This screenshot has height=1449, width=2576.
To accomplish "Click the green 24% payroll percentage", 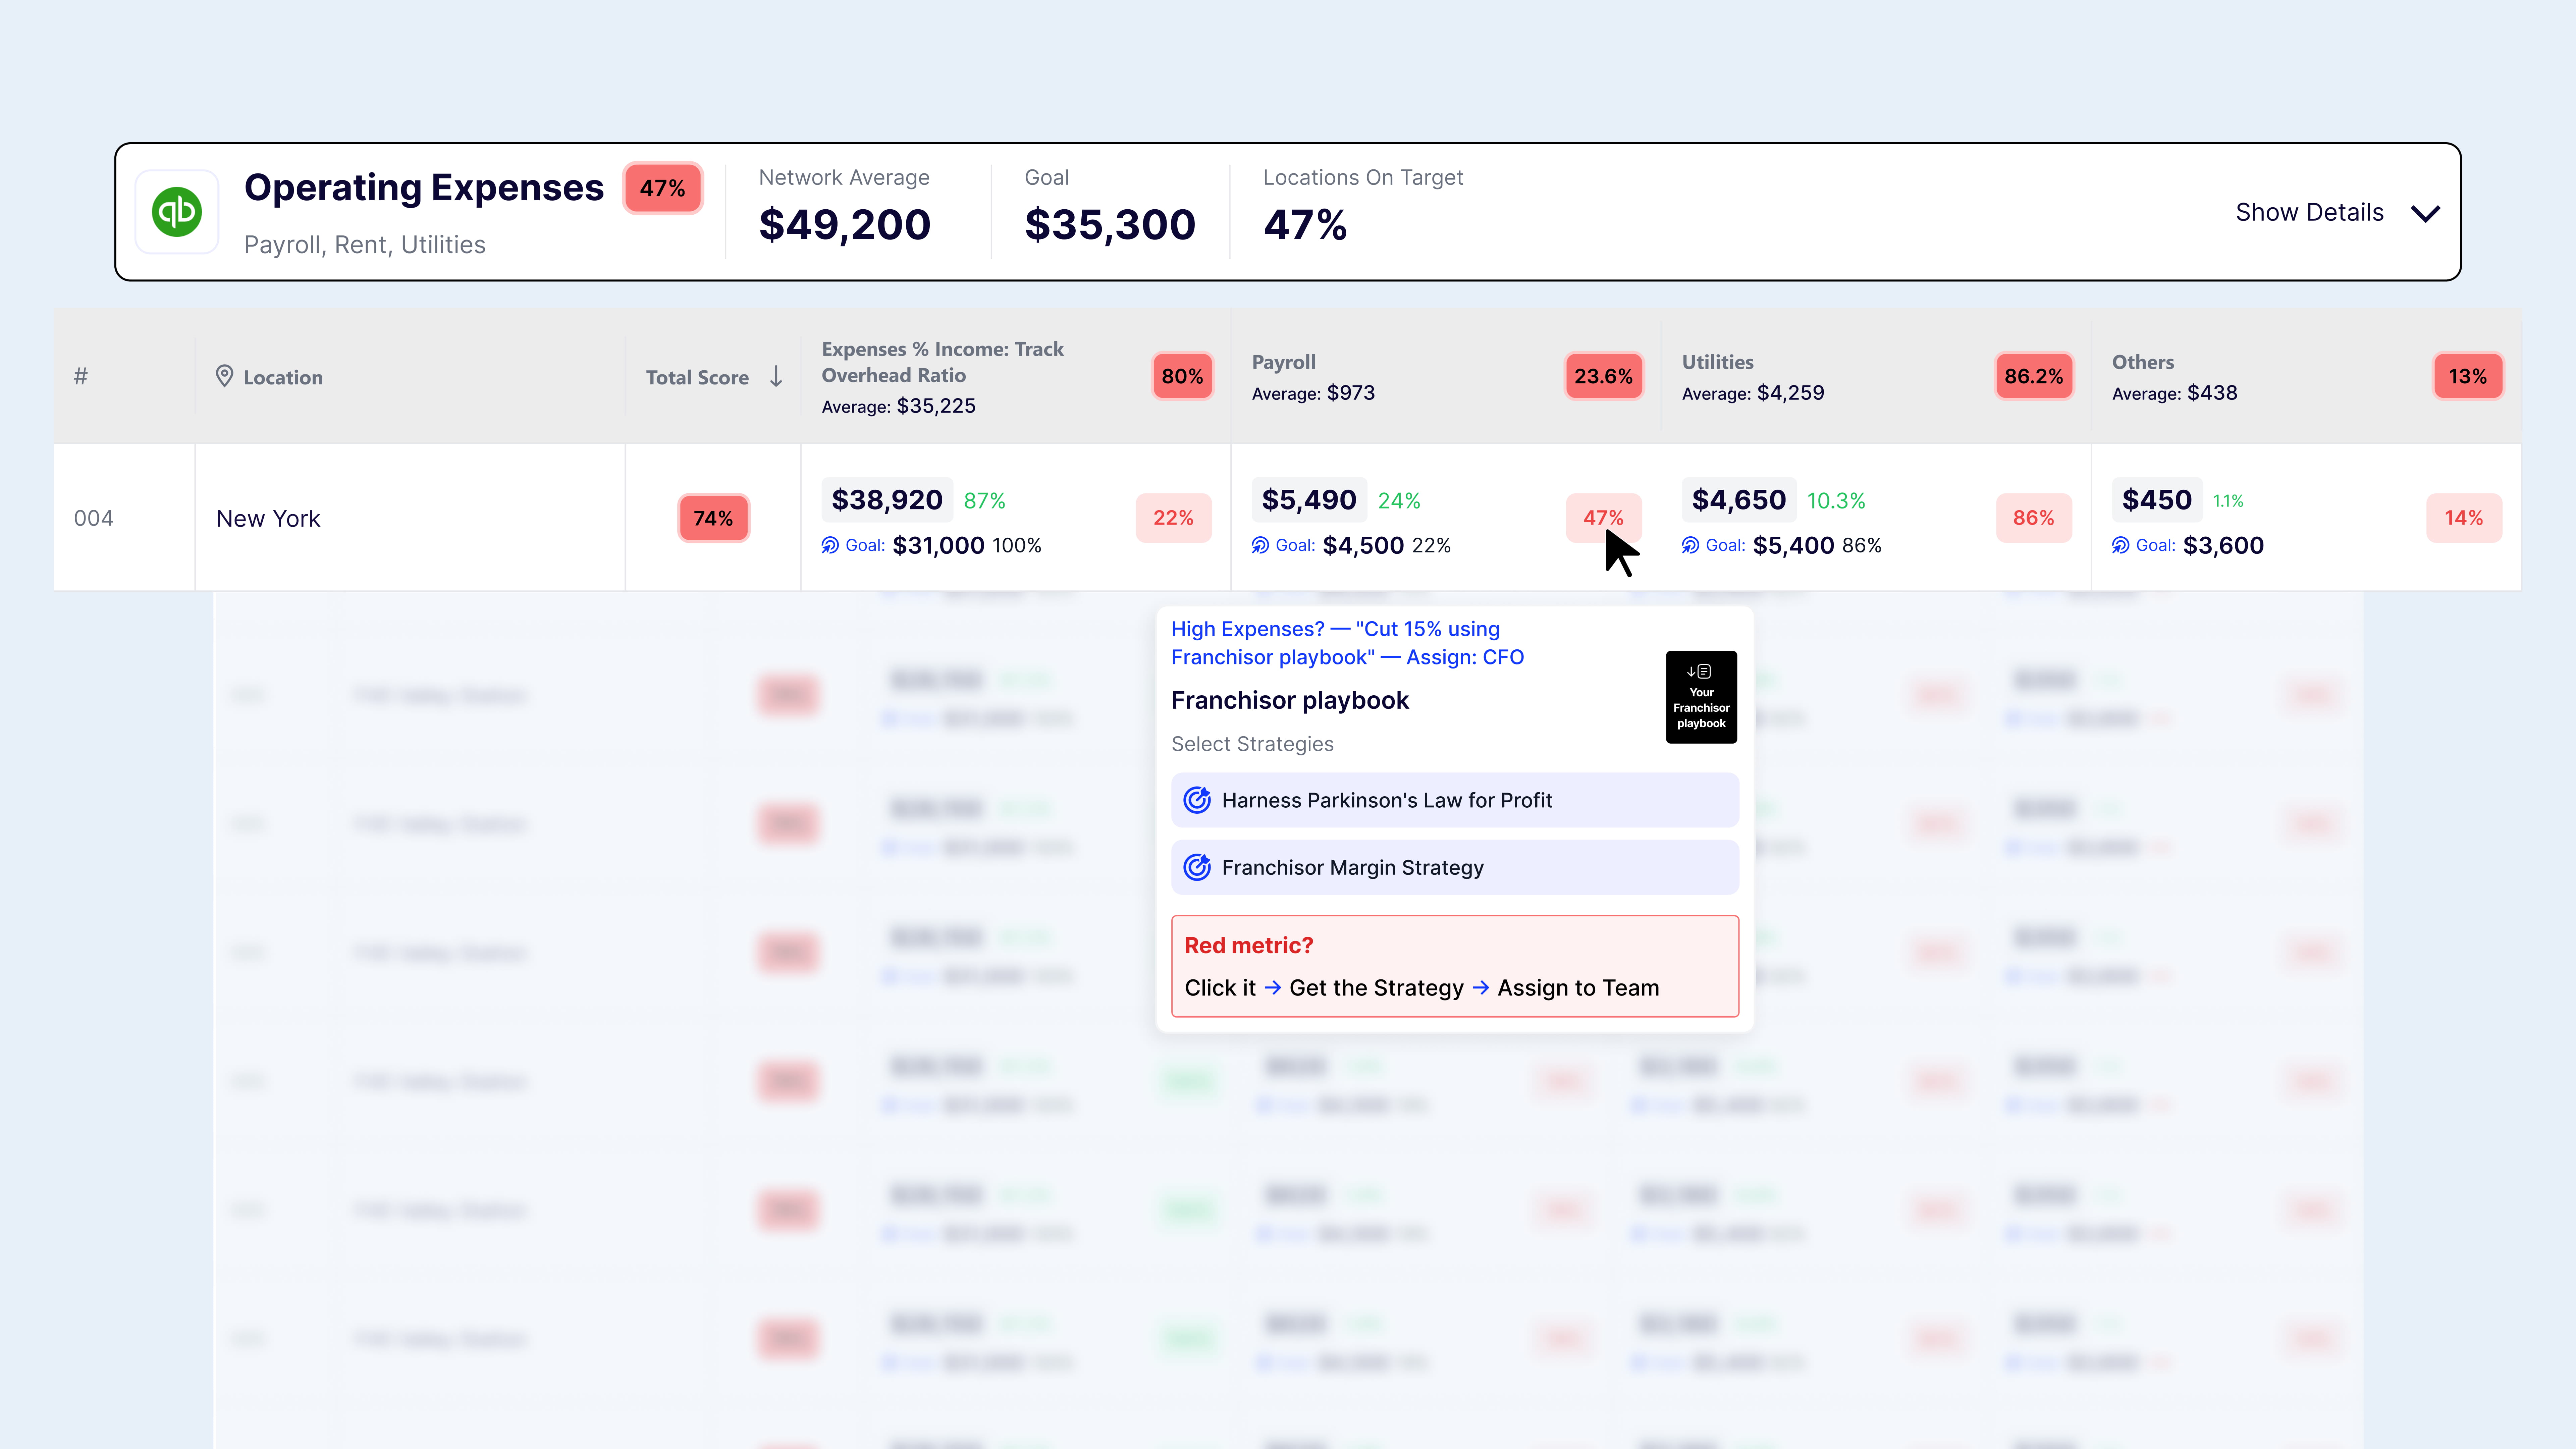I will click(x=1399, y=501).
